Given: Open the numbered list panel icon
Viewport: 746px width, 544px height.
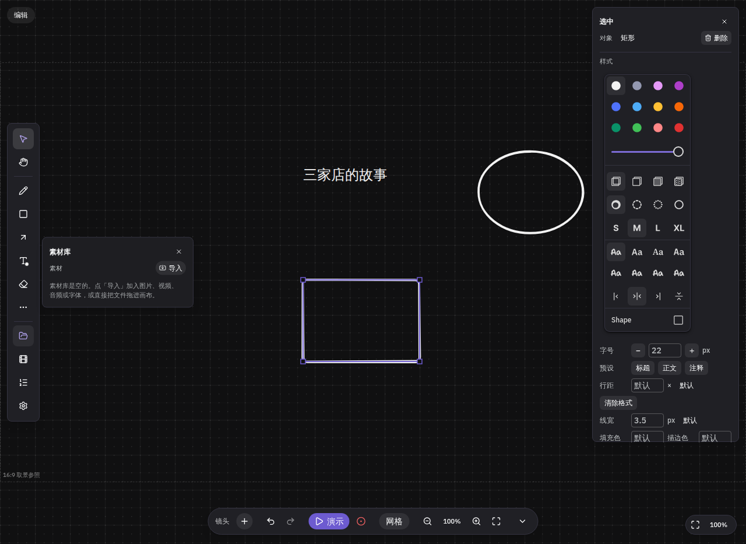Looking at the screenshot, I should (x=23, y=382).
